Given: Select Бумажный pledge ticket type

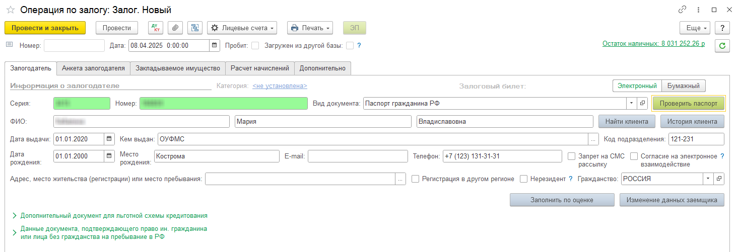Looking at the screenshot, I should [x=684, y=86].
